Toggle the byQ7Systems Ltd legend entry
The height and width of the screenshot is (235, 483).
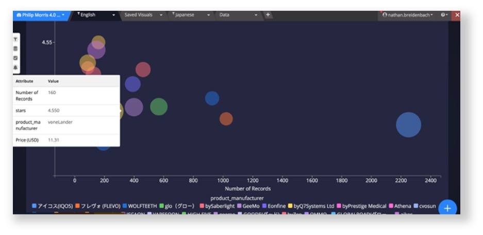click(x=311, y=206)
